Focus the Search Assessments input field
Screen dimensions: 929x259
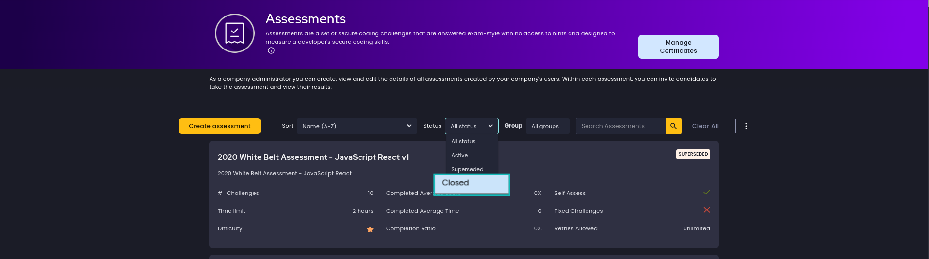(x=620, y=126)
